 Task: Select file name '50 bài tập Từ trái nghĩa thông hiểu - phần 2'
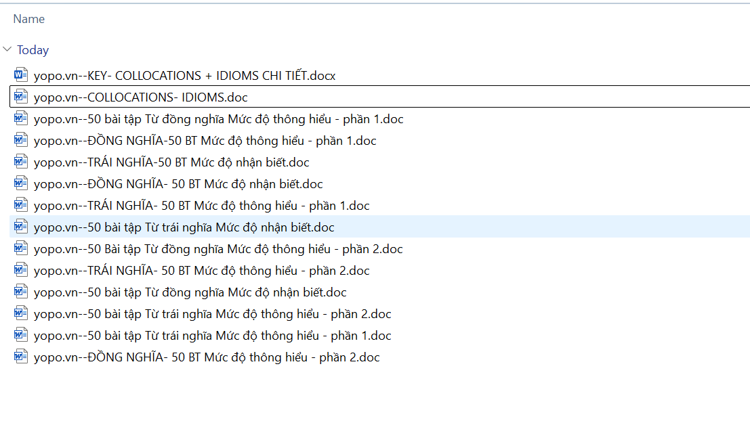coord(212,314)
